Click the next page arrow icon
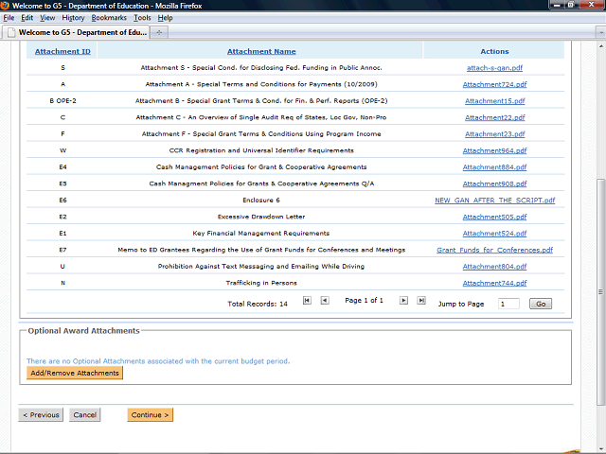 click(403, 301)
